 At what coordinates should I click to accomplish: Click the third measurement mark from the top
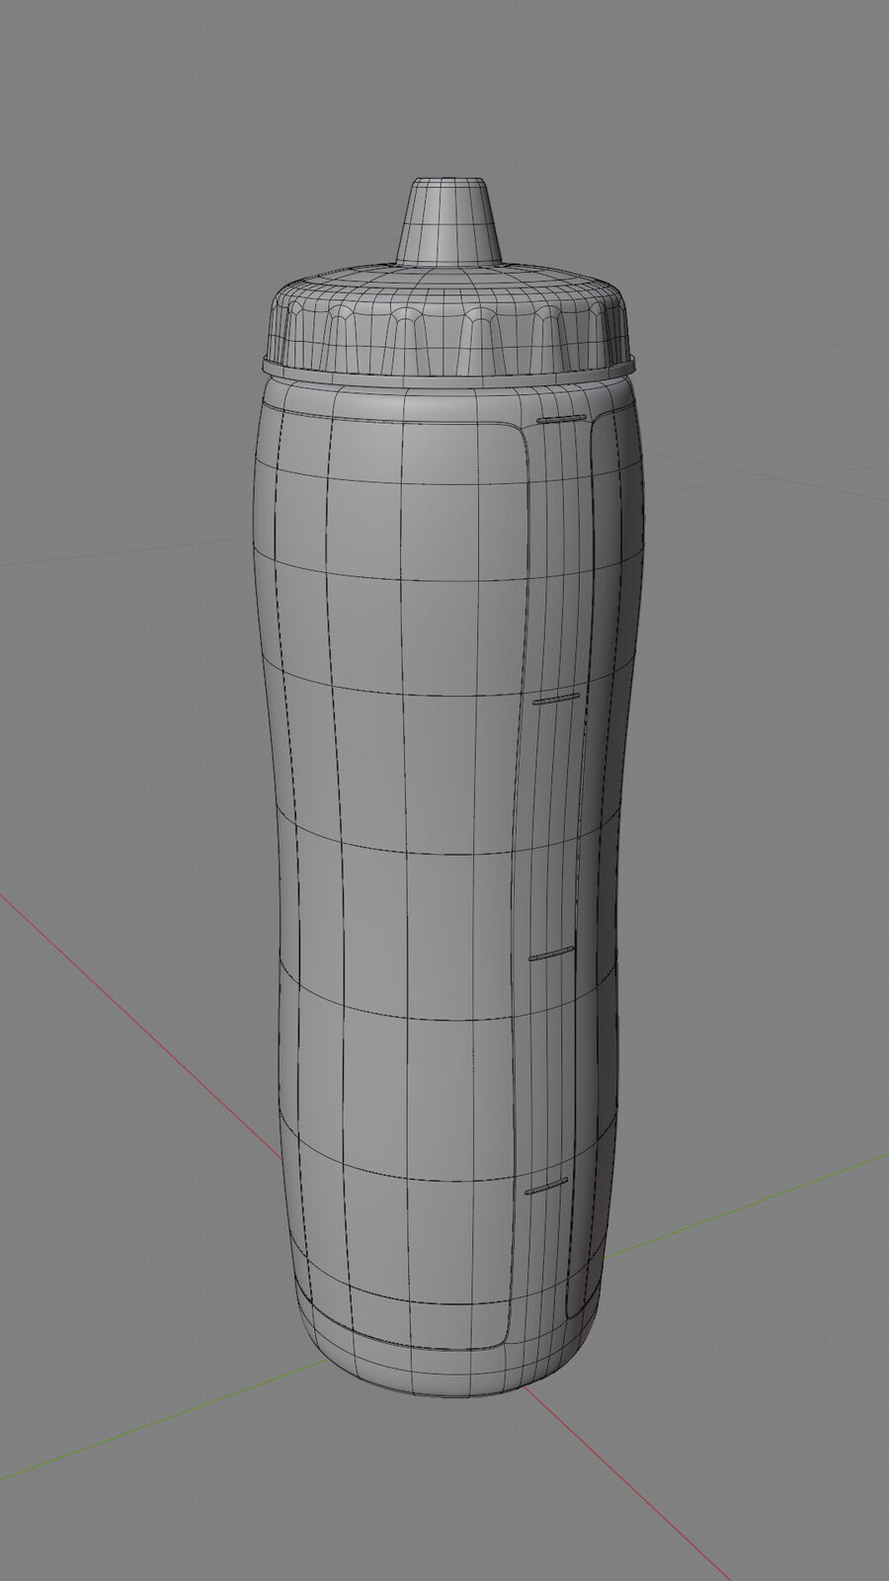[551, 954]
